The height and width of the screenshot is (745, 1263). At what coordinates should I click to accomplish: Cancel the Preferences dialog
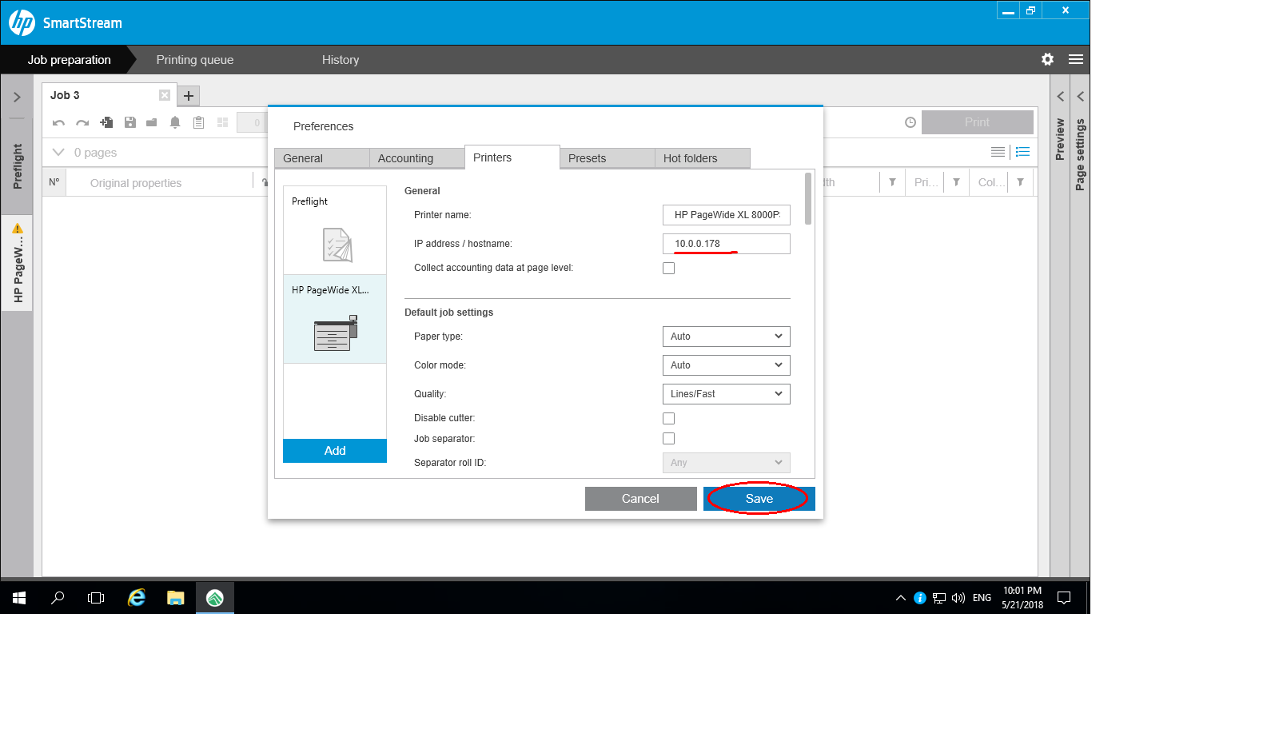point(640,499)
